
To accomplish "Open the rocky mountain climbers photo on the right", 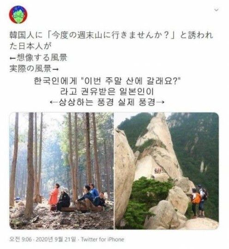I will coord(167,171).
